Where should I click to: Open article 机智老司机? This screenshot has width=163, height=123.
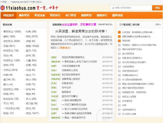click(68, 83)
